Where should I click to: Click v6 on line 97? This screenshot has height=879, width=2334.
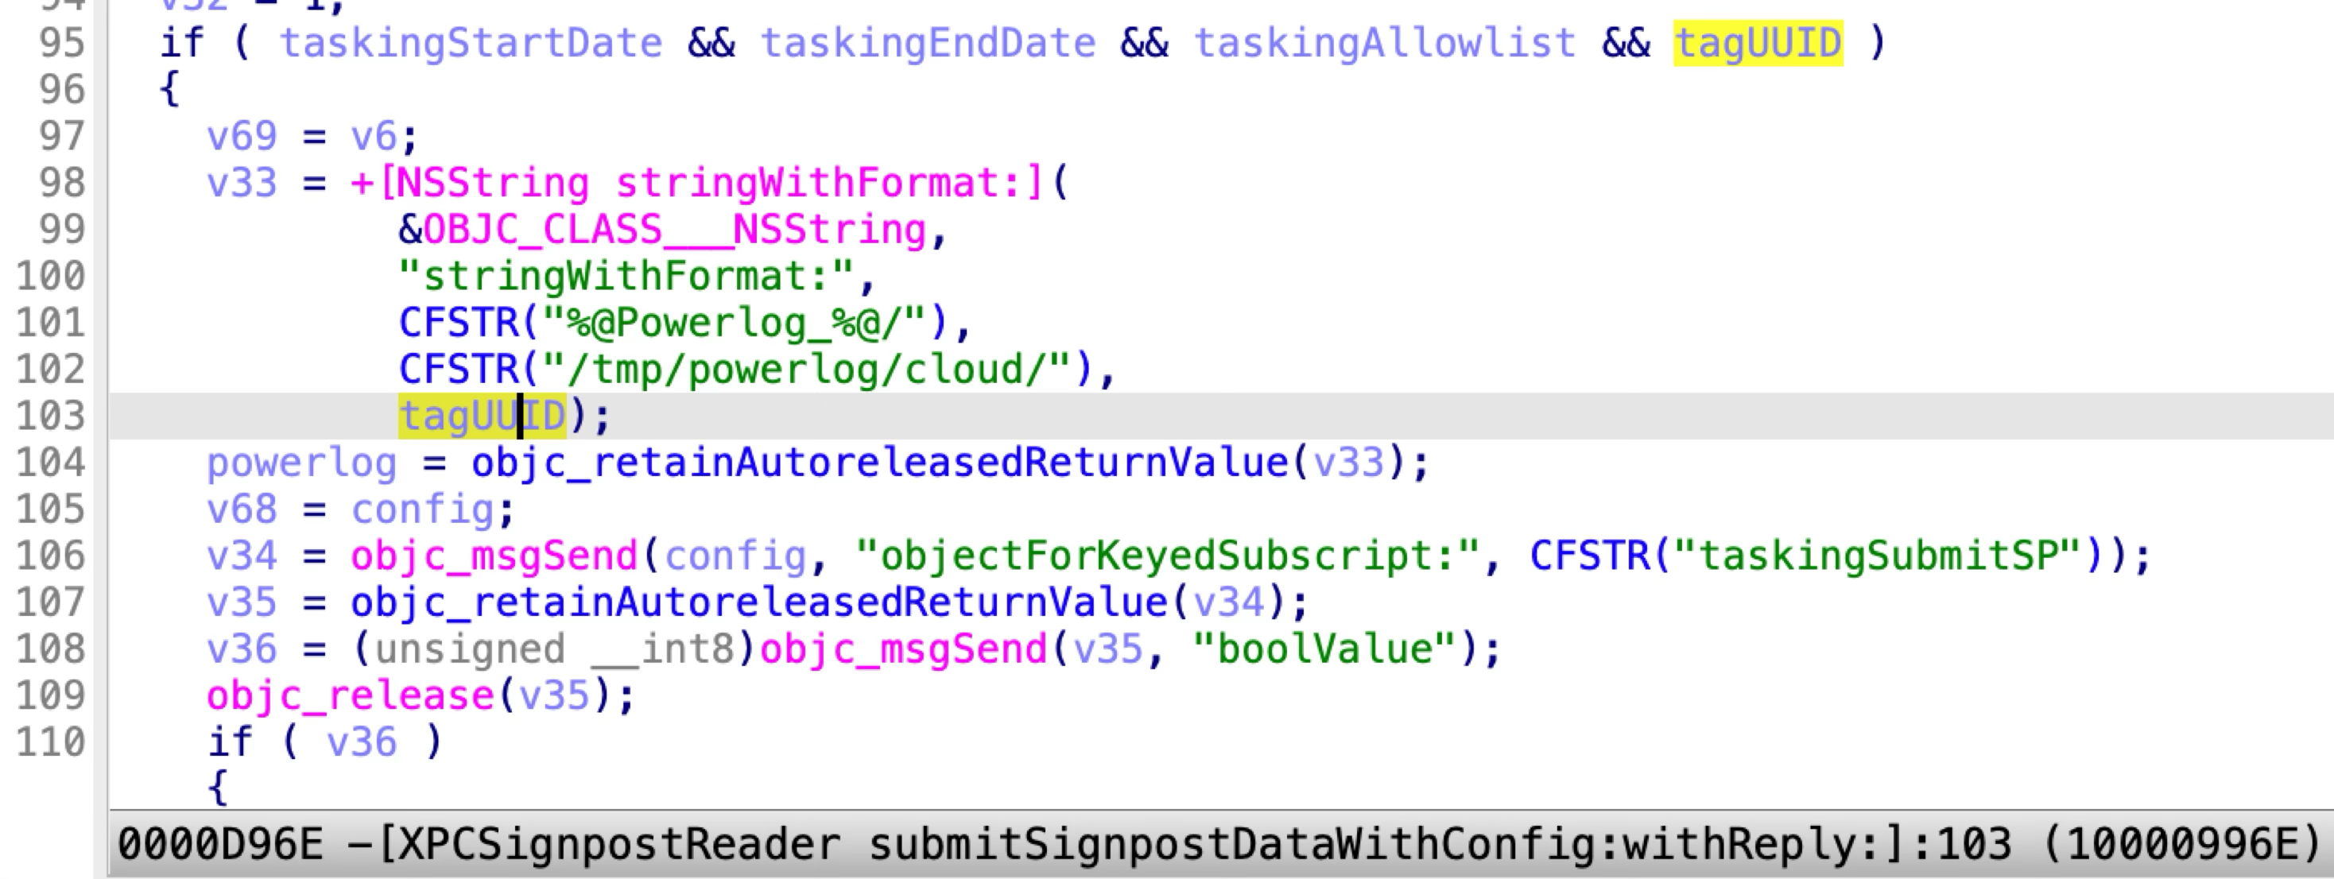374,136
